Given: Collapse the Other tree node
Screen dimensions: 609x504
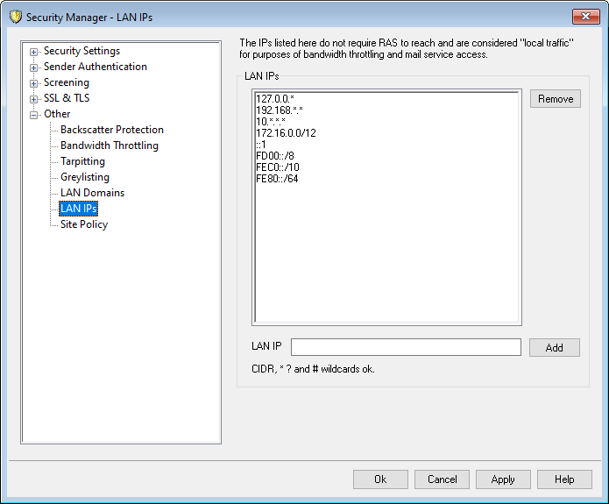Looking at the screenshot, I should click(34, 115).
